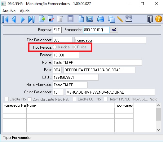
Task: Exit via the door icon
Action: click(x=150, y=19)
